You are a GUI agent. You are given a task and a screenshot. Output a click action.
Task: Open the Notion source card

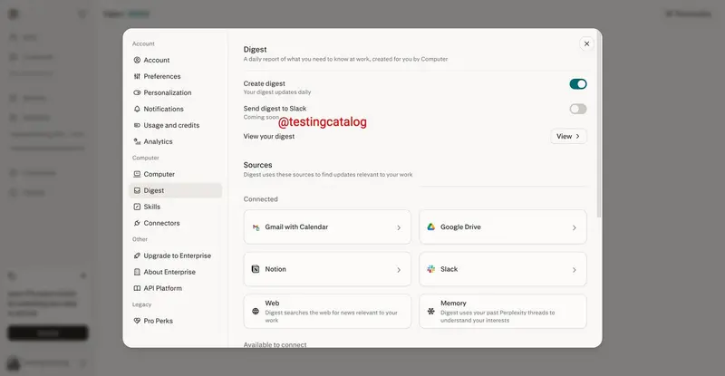pyautogui.click(x=327, y=269)
